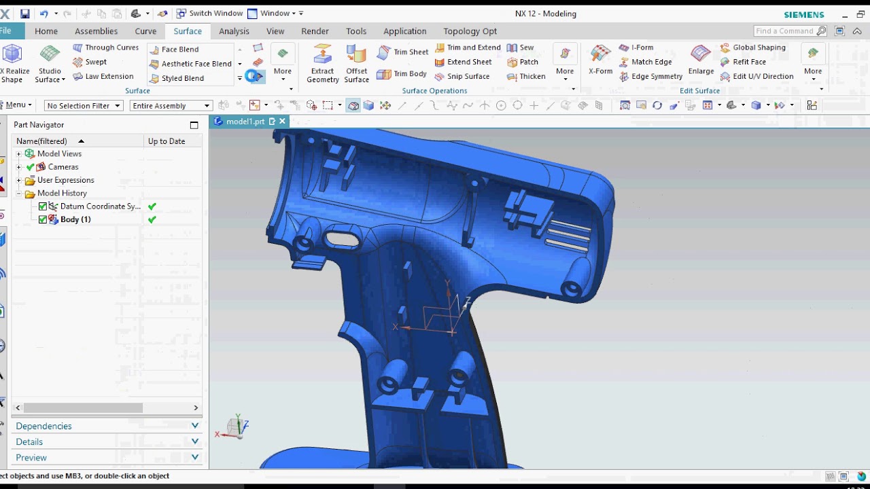
Task: Expand the User Expressions node
Action: pyautogui.click(x=19, y=181)
